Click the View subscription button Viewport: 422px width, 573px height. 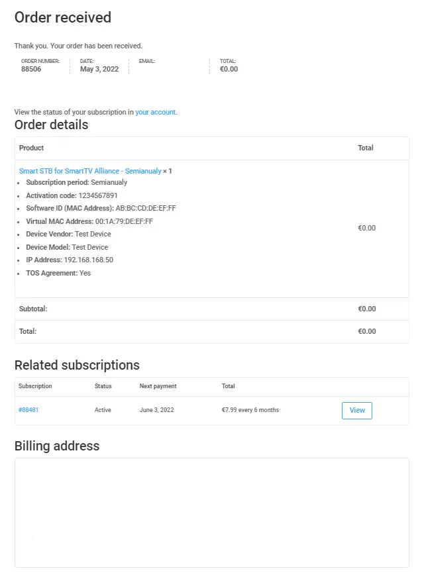[357, 411]
